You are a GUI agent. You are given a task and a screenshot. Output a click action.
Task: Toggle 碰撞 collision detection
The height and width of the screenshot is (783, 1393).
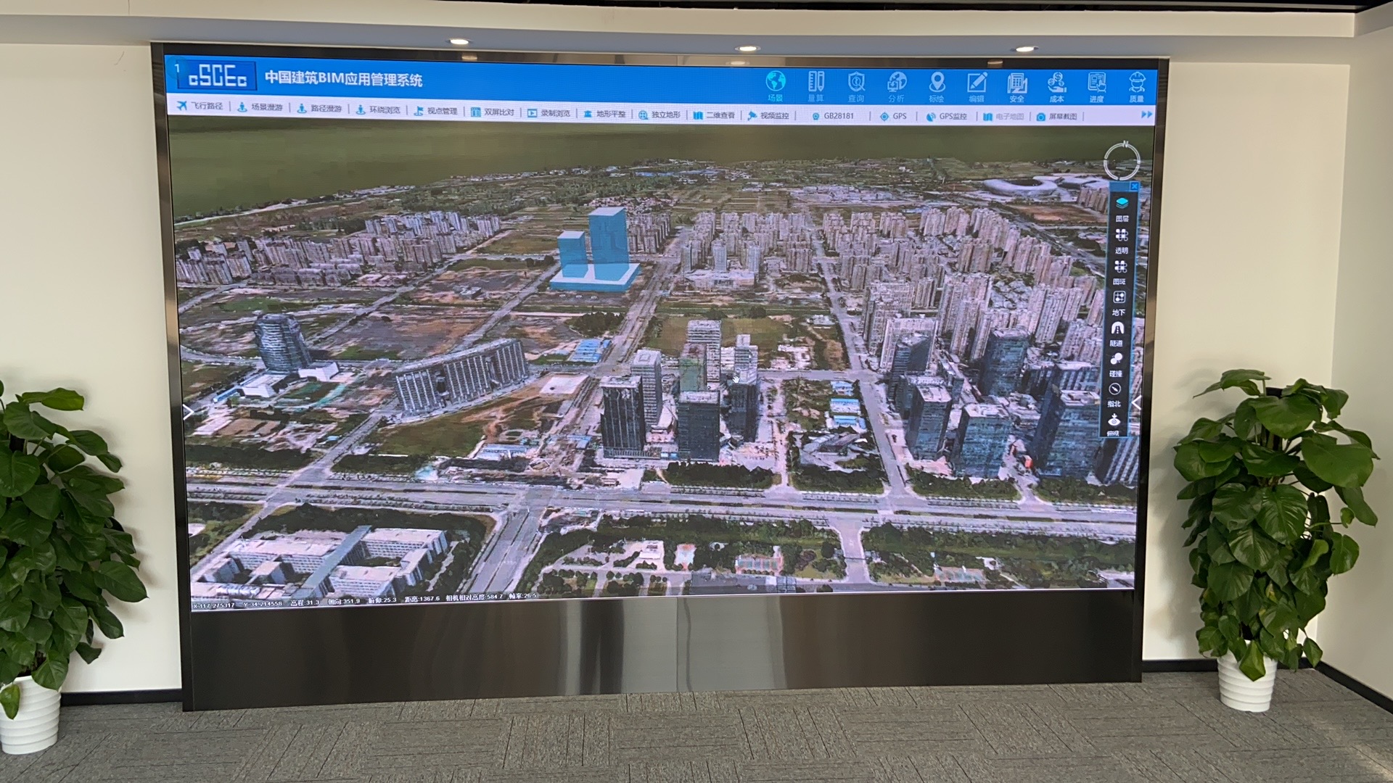[1117, 360]
